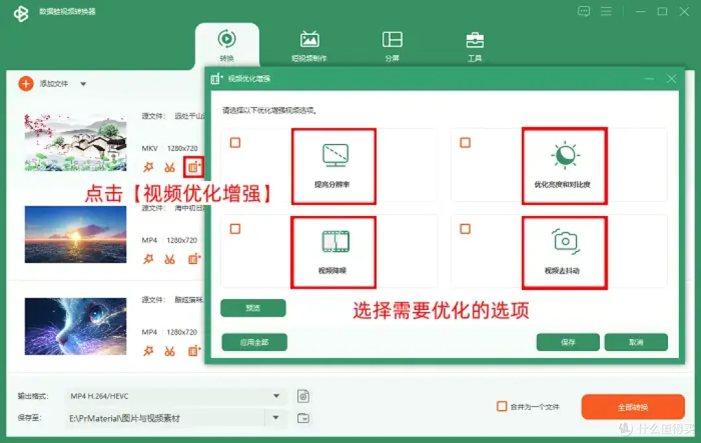Click the orange Convert All button
Image resolution: width=701 pixels, height=443 pixels.
pos(633,407)
